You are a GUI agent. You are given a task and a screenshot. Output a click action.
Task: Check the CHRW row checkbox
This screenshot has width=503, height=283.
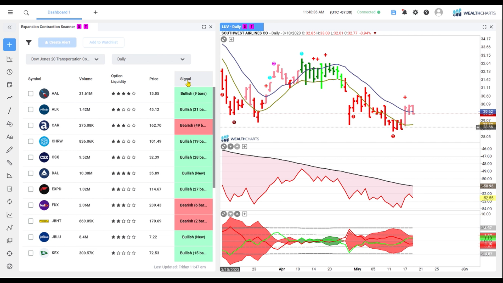[x=31, y=141]
